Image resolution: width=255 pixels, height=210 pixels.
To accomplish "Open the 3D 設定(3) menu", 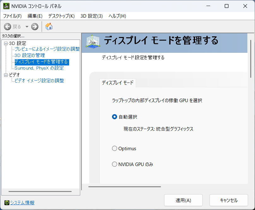I will [92, 16].
